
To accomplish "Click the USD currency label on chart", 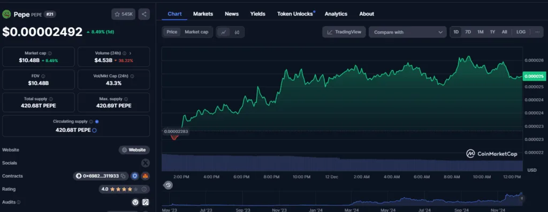I will 531,170.
